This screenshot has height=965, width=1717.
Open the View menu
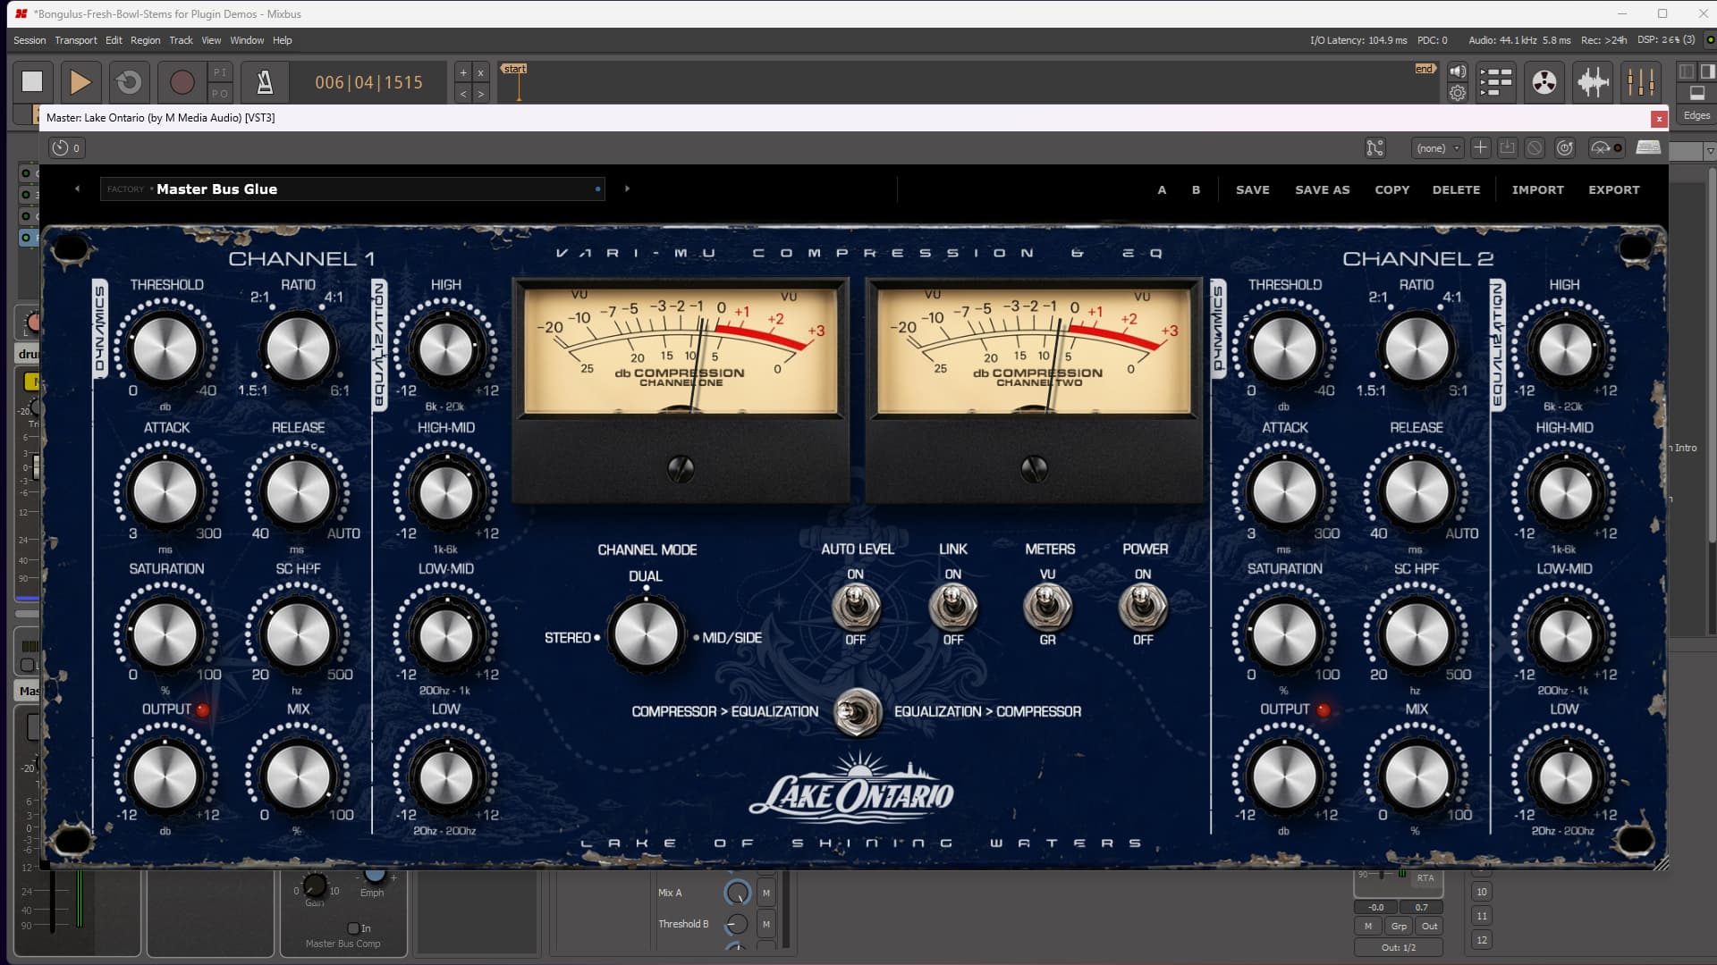211,40
